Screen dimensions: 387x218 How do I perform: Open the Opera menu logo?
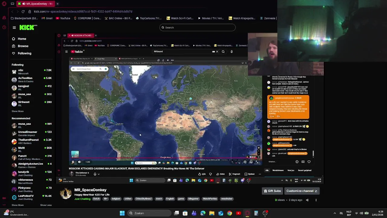tap(4, 4)
